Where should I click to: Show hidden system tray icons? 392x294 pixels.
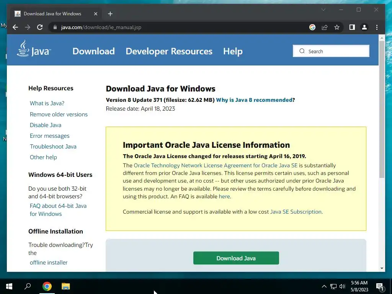[x=324, y=286]
